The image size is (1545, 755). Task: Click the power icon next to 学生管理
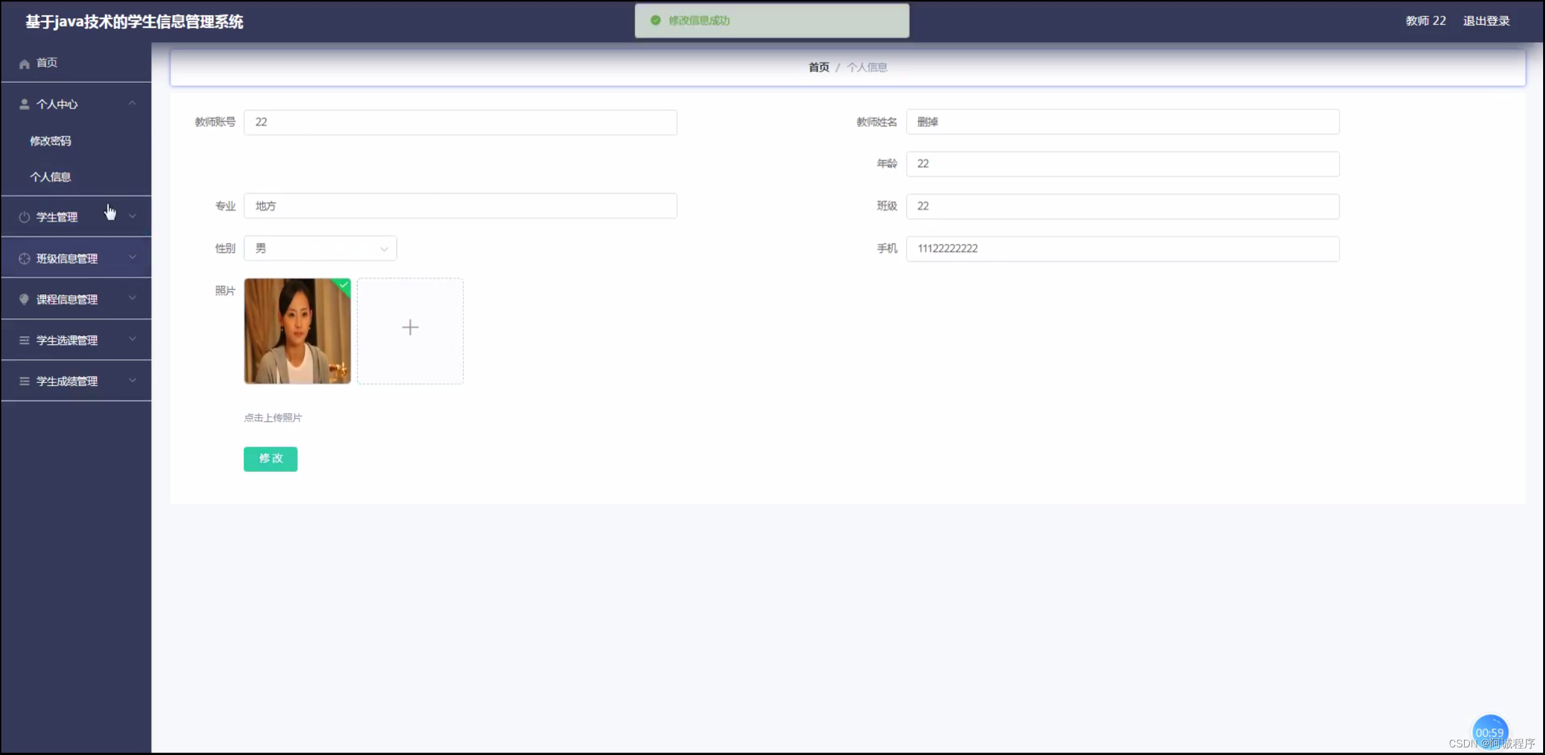click(24, 217)
